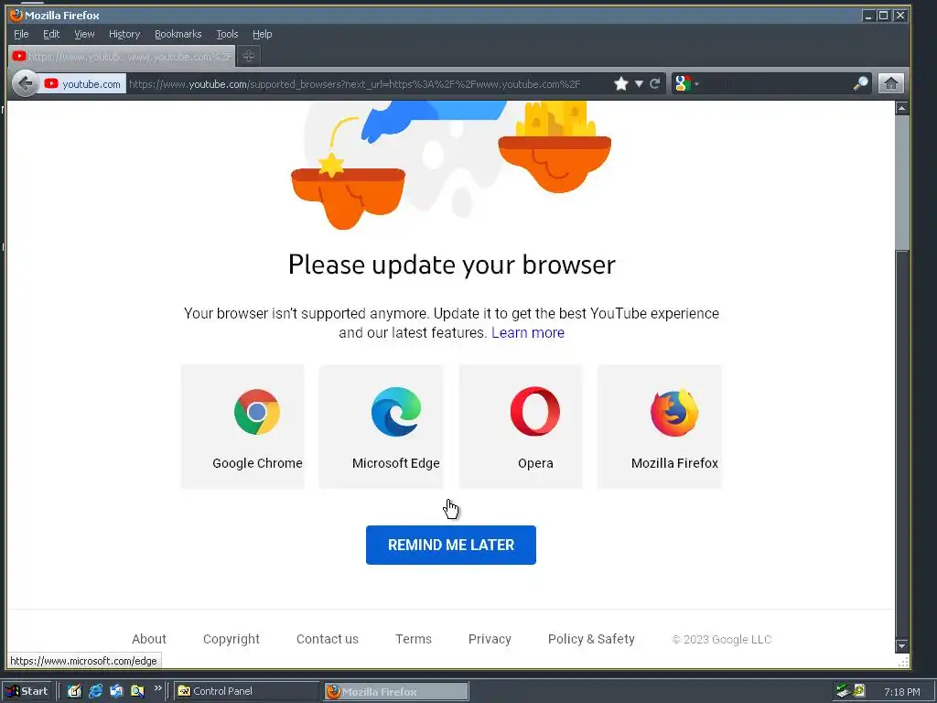Open a new tab with the plus button

pos(249,56)
